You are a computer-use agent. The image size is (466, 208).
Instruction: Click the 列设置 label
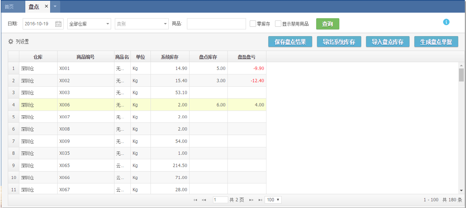pos(22,42)
